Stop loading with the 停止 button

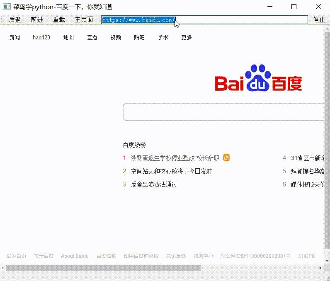pyautogui.click(x=319, y=20)
